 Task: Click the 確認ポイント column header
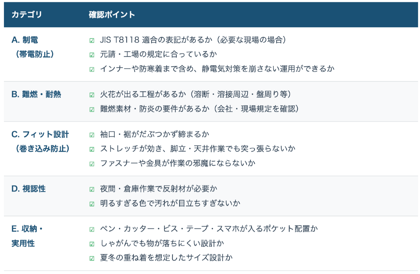[112, 15]
